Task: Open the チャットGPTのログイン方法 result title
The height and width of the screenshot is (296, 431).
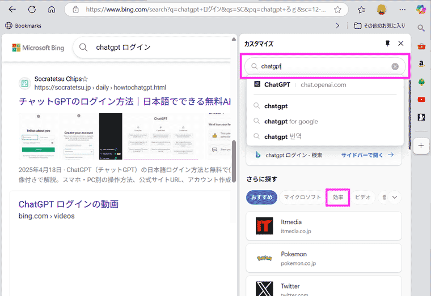Action: pos(125,101)
